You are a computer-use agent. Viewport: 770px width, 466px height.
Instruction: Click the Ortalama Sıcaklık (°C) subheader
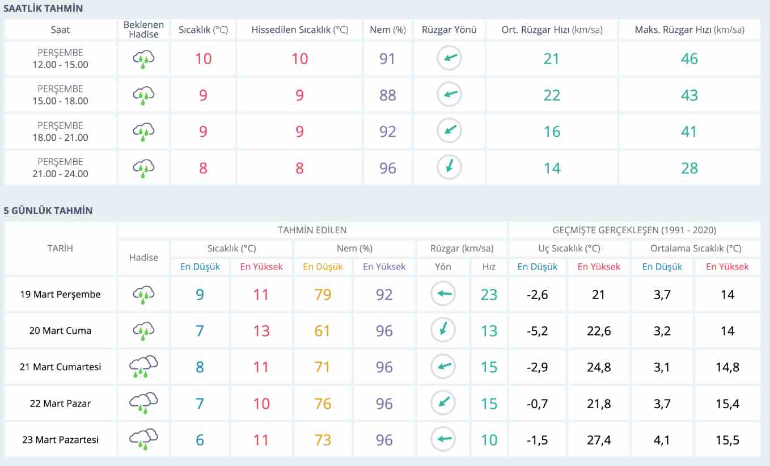[x=696, y=249]
